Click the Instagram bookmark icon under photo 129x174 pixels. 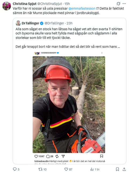pyautogui.click(x=102, y=156)
